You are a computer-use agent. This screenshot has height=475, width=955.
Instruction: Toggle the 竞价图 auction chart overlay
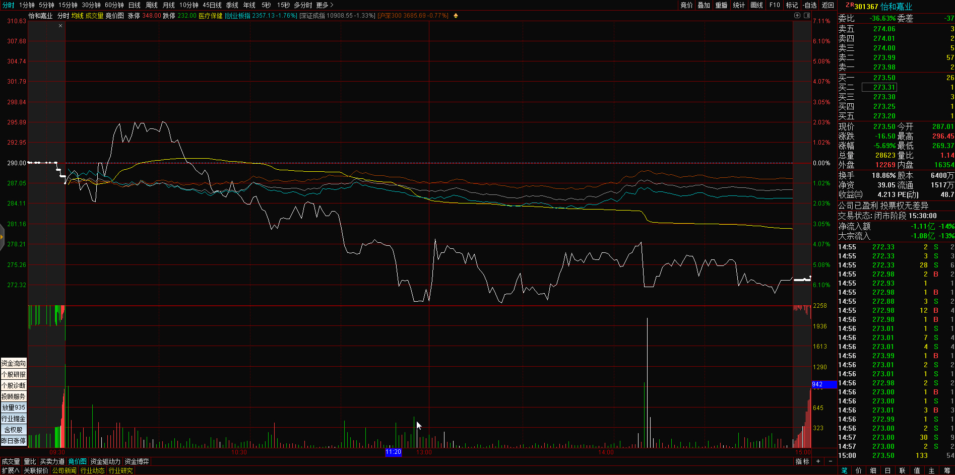coord(115,16)
